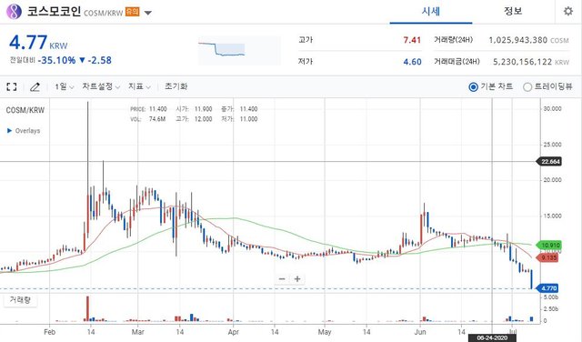Click the 06-24-2020 date marker

492,338
